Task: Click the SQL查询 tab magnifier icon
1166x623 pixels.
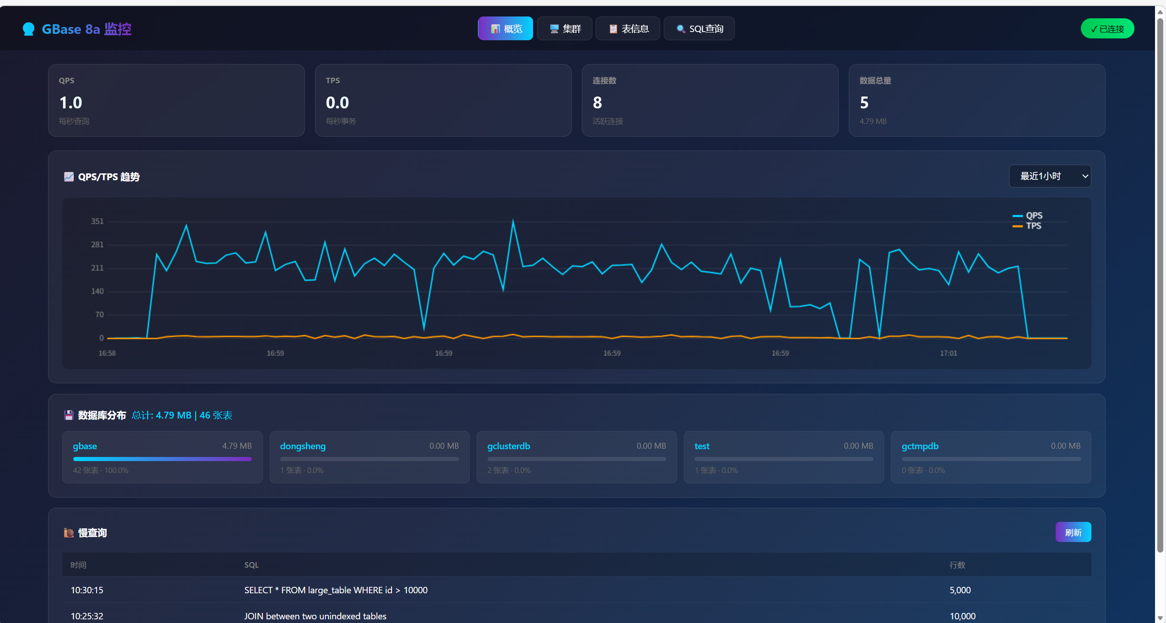Action: (x=681, y=29)
